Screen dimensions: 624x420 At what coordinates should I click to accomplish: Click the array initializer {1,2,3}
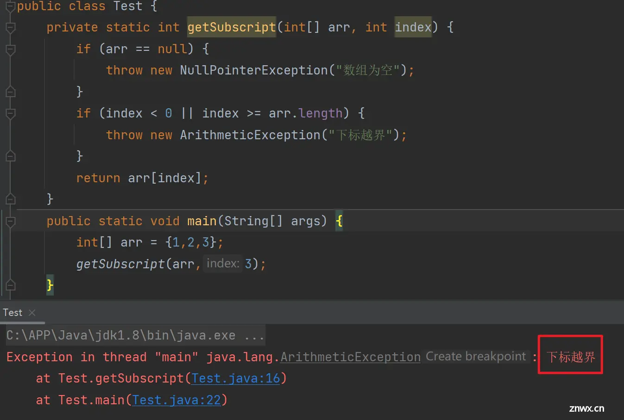190,242
